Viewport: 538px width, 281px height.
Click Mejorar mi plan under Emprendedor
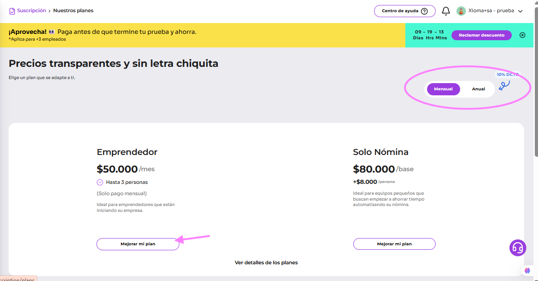138,244
